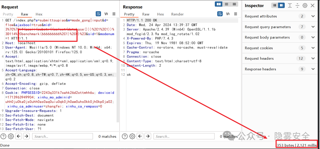320x149 pixels.
Task: Expand the Request cookies section
Action: (313, 48)
